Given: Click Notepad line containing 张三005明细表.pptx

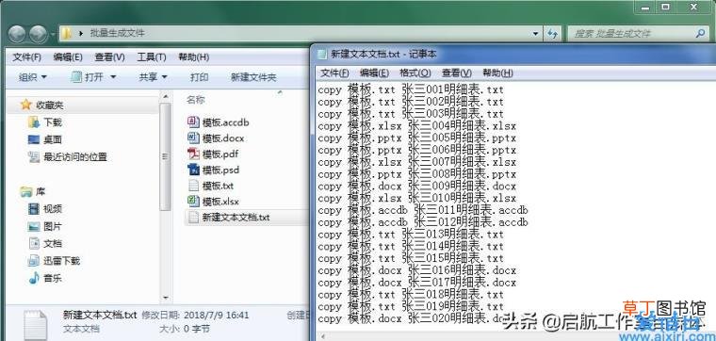Looking at the screenshot, I should pos(417,138).
